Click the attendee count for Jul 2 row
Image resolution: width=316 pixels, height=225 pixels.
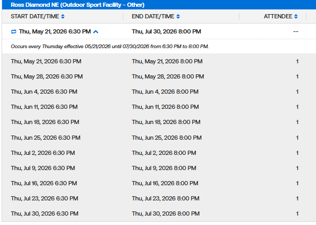click(297, 153)
